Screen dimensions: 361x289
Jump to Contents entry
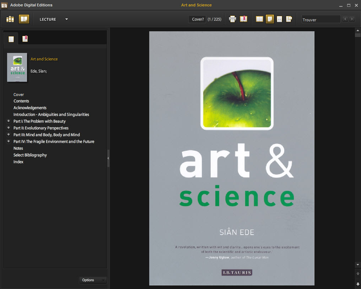21,101
